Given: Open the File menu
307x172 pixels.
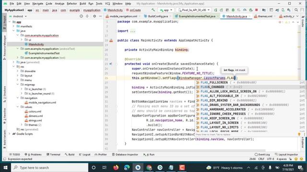Looking at the screenshot, I should [12, 3].
